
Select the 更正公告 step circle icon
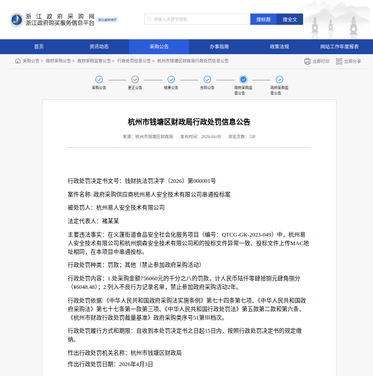(135, 79)
